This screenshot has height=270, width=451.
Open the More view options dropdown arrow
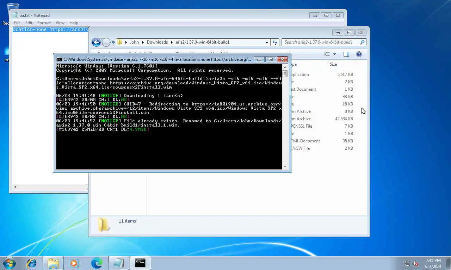pos(334,54)
